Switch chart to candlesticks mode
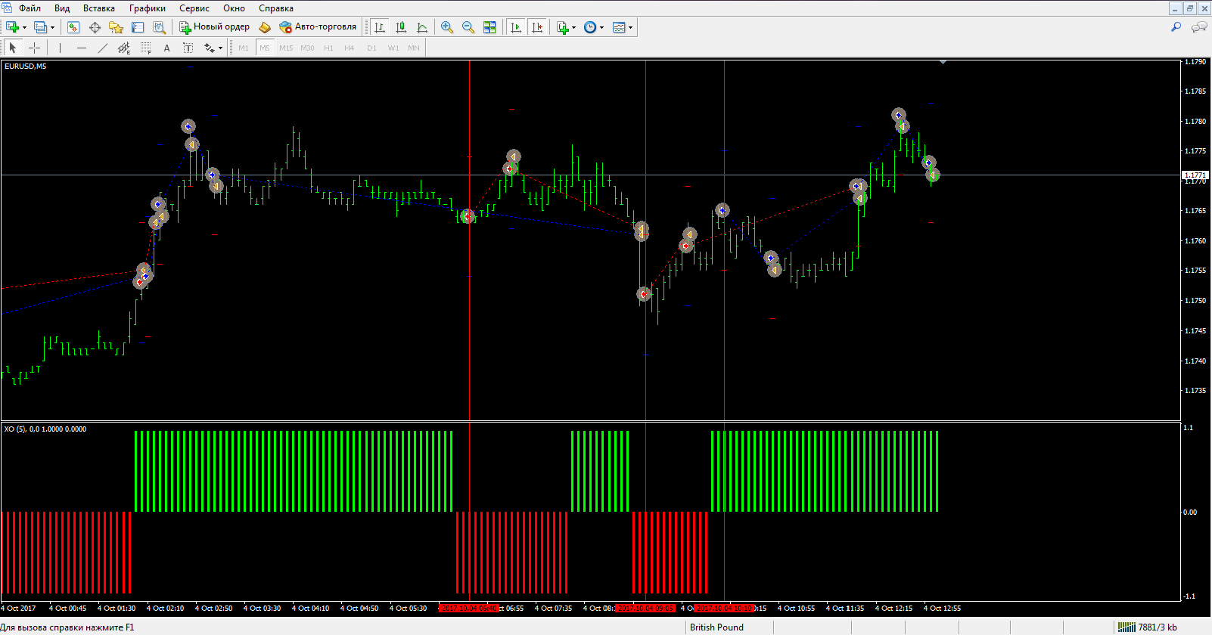1212x635 pixels. [401, 27]
